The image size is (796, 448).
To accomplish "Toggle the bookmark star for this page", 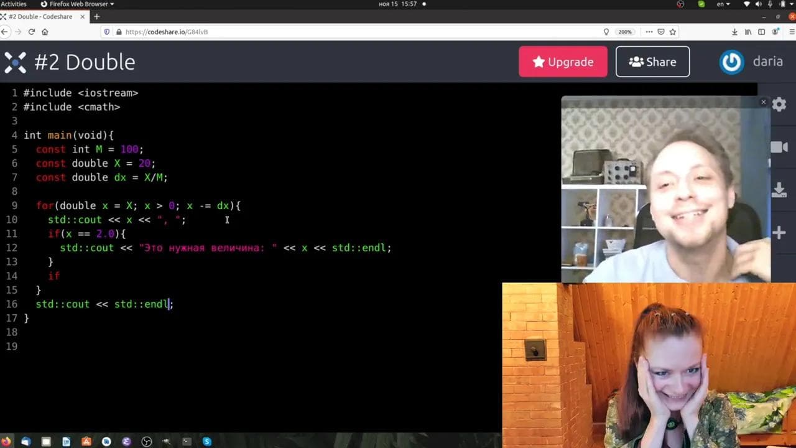I will tap(673, 32).
